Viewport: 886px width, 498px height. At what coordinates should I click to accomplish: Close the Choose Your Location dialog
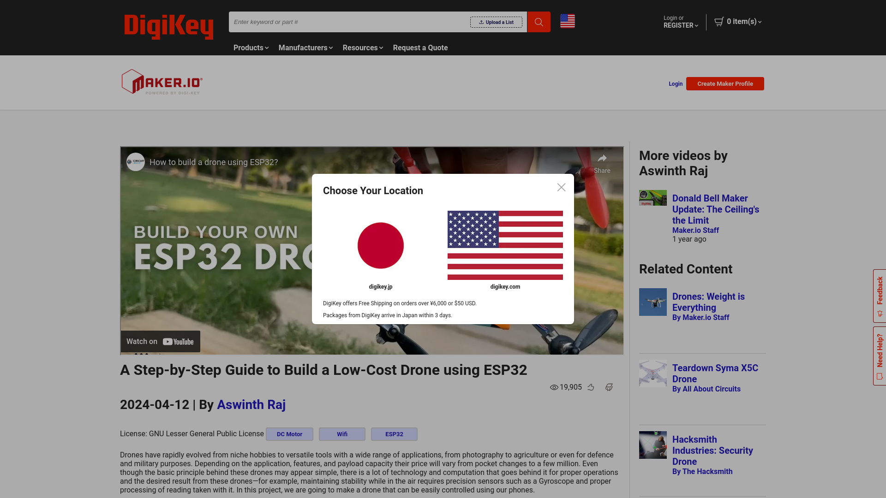(x=561, y=187)
